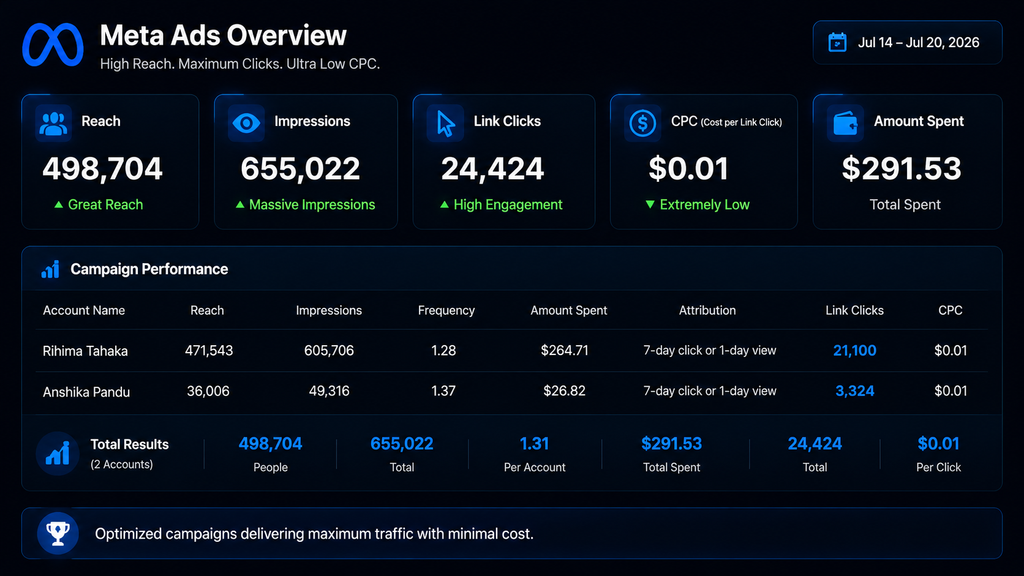Open Anshika Pandu's 3,324 link clicks
The width and height of the screenshot is (1024, 576).
854,391
